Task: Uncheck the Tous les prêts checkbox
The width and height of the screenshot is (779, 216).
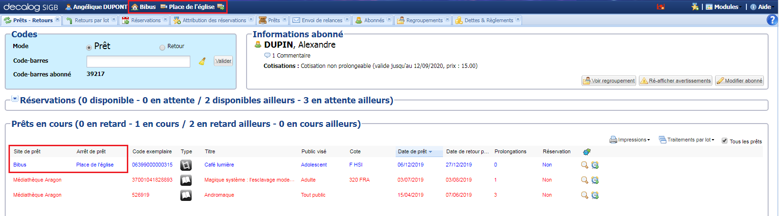Action: [724, 141]
